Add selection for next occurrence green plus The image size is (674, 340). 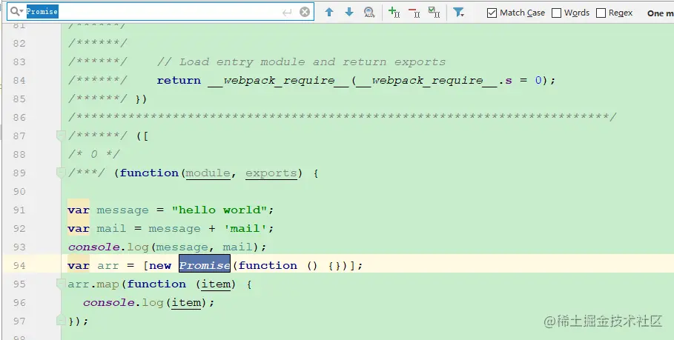(394, 12)
